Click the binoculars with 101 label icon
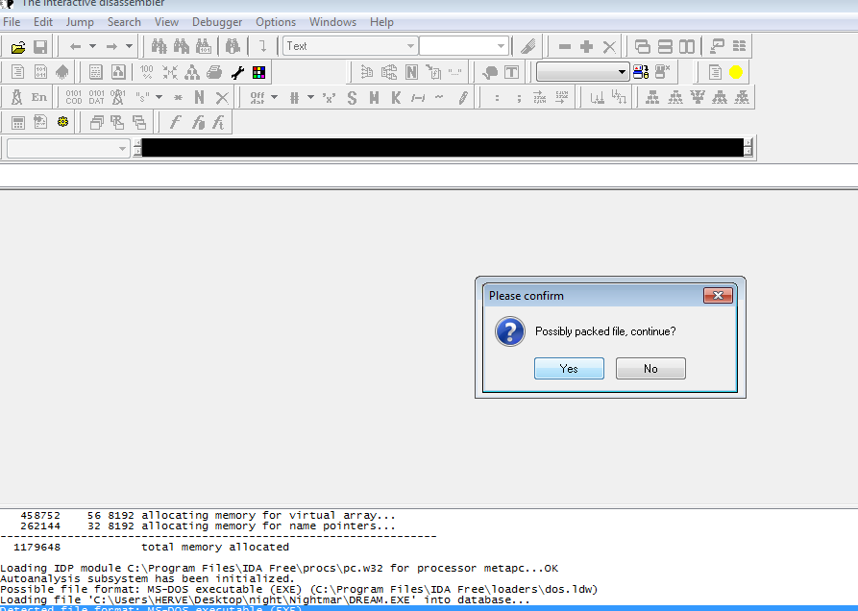Viewport: 858px width, 611px height. [204, 46]
